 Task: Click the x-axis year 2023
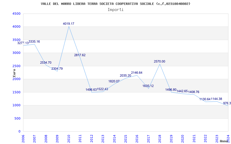click(217, 139)
